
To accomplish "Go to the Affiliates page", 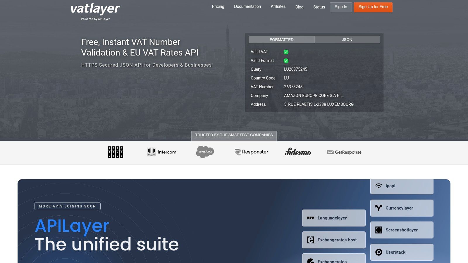I will [278, 6].
